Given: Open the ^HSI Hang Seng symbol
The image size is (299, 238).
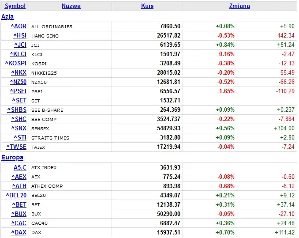Looking at the screenshot, I should [x=20, y=35].
